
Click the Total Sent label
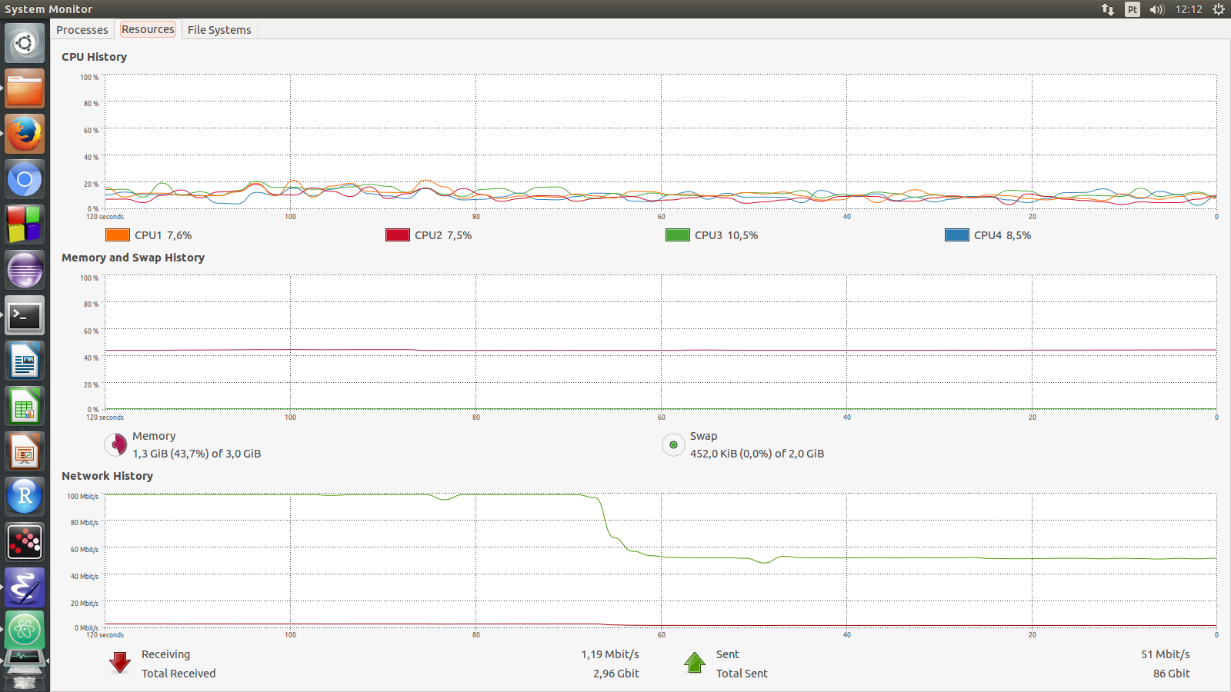[742, 674]
